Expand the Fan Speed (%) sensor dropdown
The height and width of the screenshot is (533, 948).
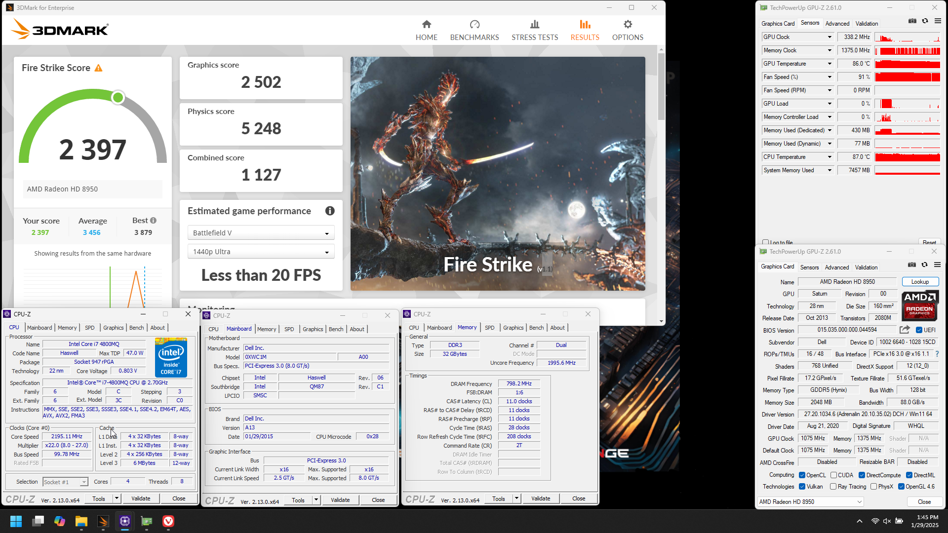tap(829, 77)
